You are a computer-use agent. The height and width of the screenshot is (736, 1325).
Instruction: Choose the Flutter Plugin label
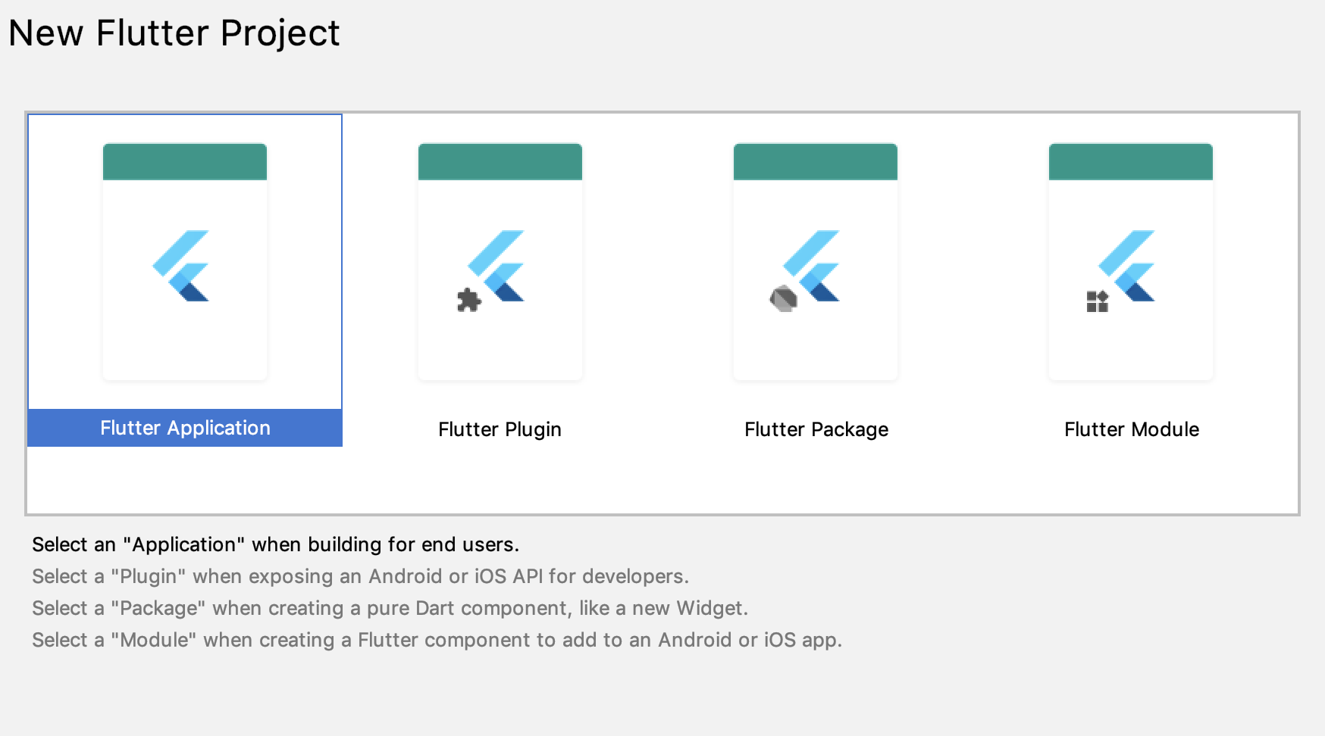click(x=500, y=429)
